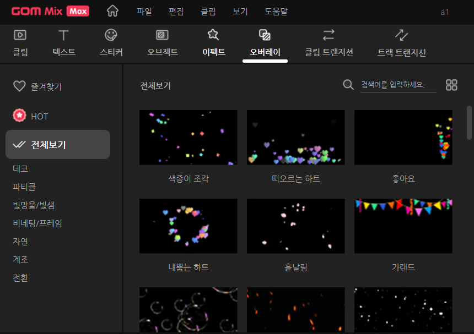Click the search magnifier icon
Viewport: 474px width, 334px height.
tap(348, 85)
